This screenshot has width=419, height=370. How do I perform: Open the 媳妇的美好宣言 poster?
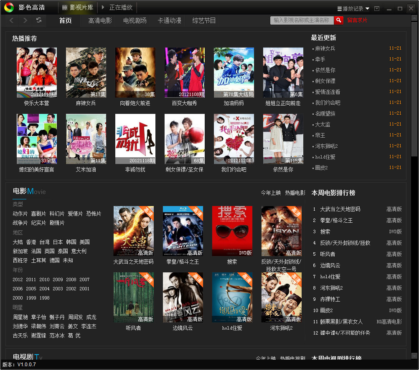click(37, 139)
